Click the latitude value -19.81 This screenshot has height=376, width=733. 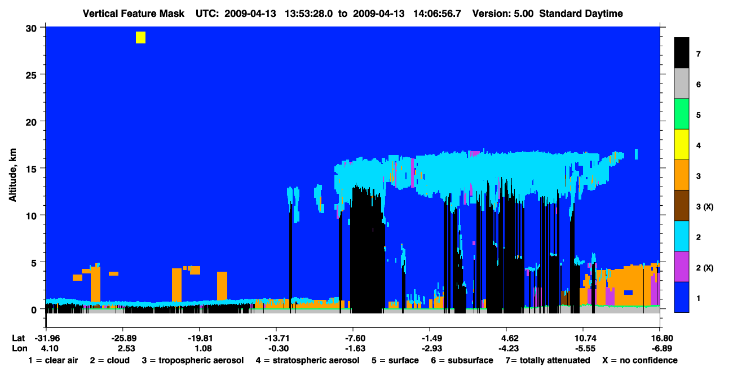pyautogui.click(x=200, y=338)
